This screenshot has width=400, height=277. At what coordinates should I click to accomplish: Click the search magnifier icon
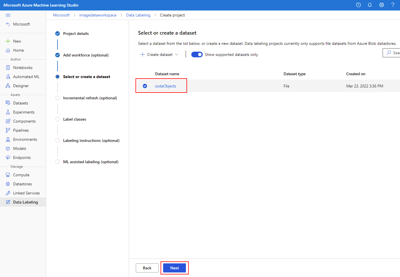(389, 53)
